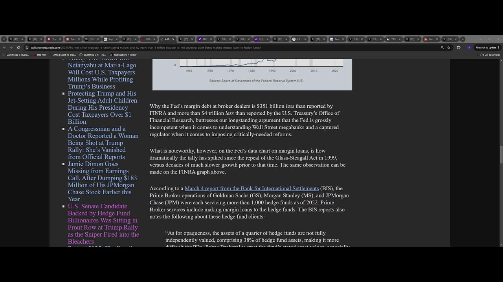Click the zoom magnifier icon in address bar
The image size is (503, 282).
[x=442, y=47]
